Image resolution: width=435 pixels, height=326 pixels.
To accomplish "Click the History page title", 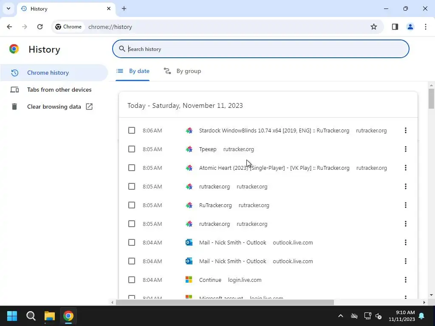I will click(44, 49).
